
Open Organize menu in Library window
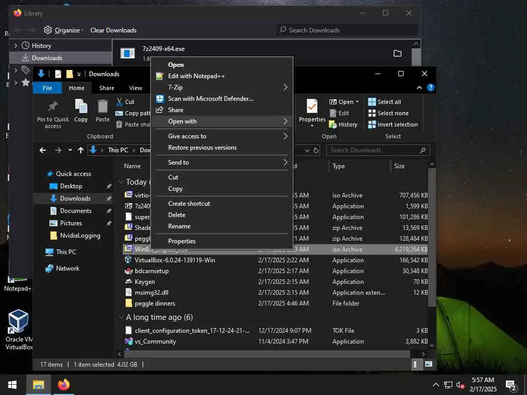coord(64,30)
